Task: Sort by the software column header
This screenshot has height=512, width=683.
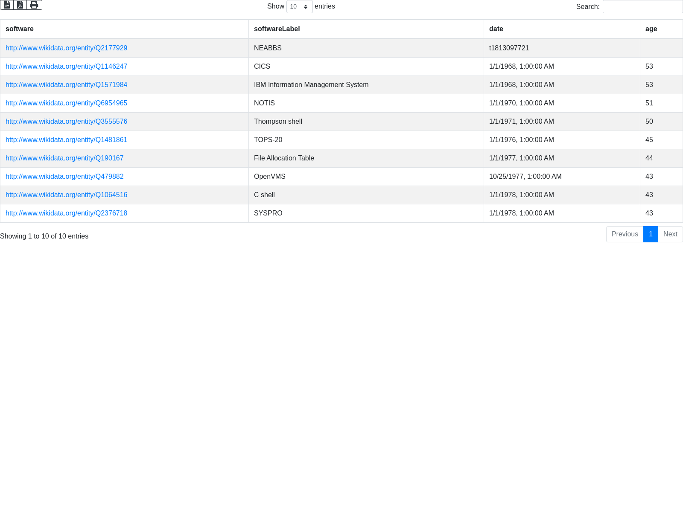Action: coord(20,29)
